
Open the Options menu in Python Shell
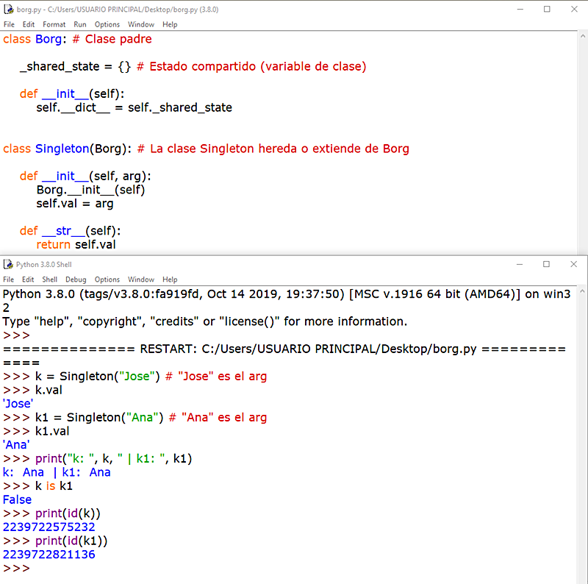pyautogui.click(x=107, y=279)
